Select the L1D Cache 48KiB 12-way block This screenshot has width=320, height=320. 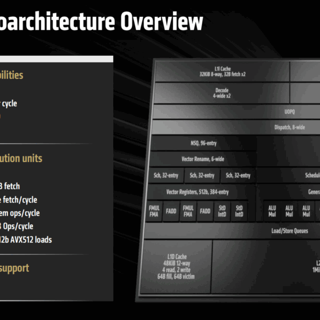click(x=176, y=266)
